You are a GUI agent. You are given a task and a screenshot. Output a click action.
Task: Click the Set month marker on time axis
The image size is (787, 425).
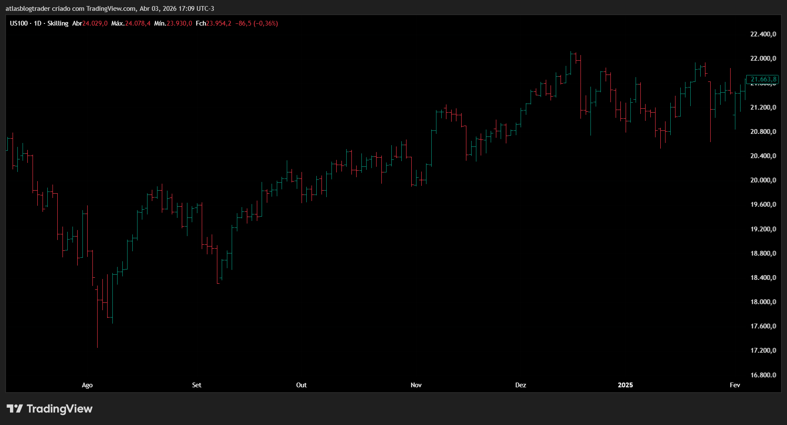tap(197, 385)
